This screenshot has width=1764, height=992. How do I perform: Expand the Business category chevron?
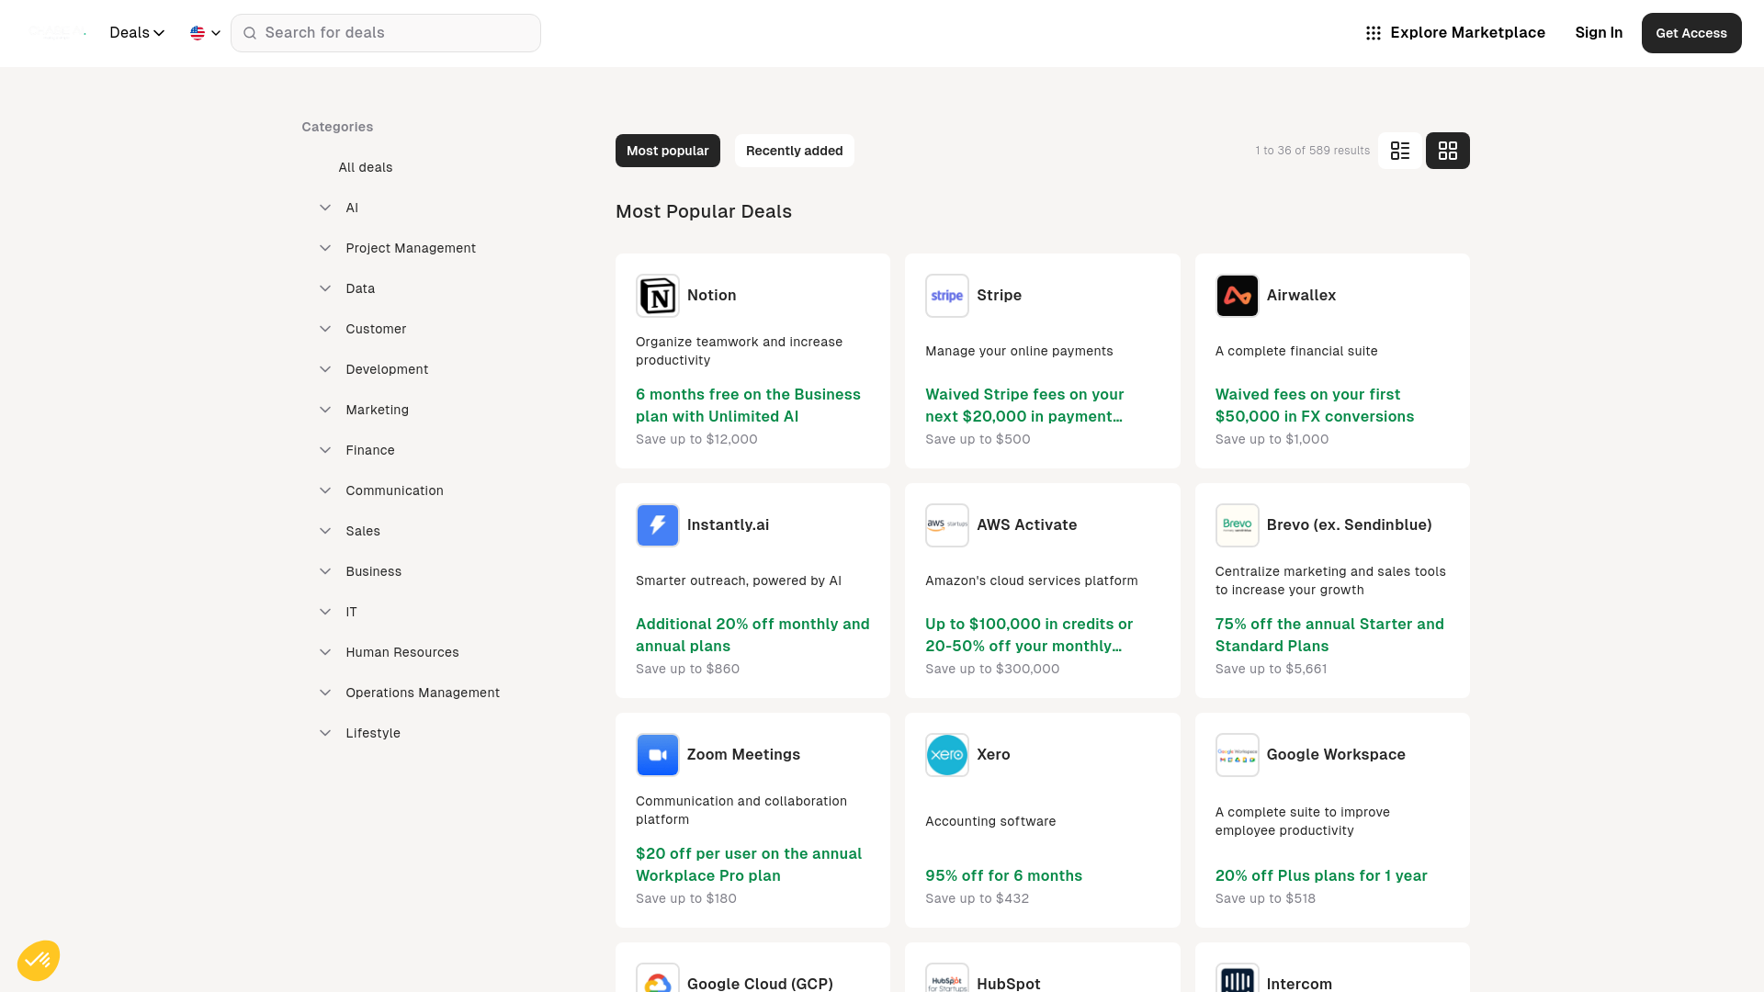click(x=325, y=571)
